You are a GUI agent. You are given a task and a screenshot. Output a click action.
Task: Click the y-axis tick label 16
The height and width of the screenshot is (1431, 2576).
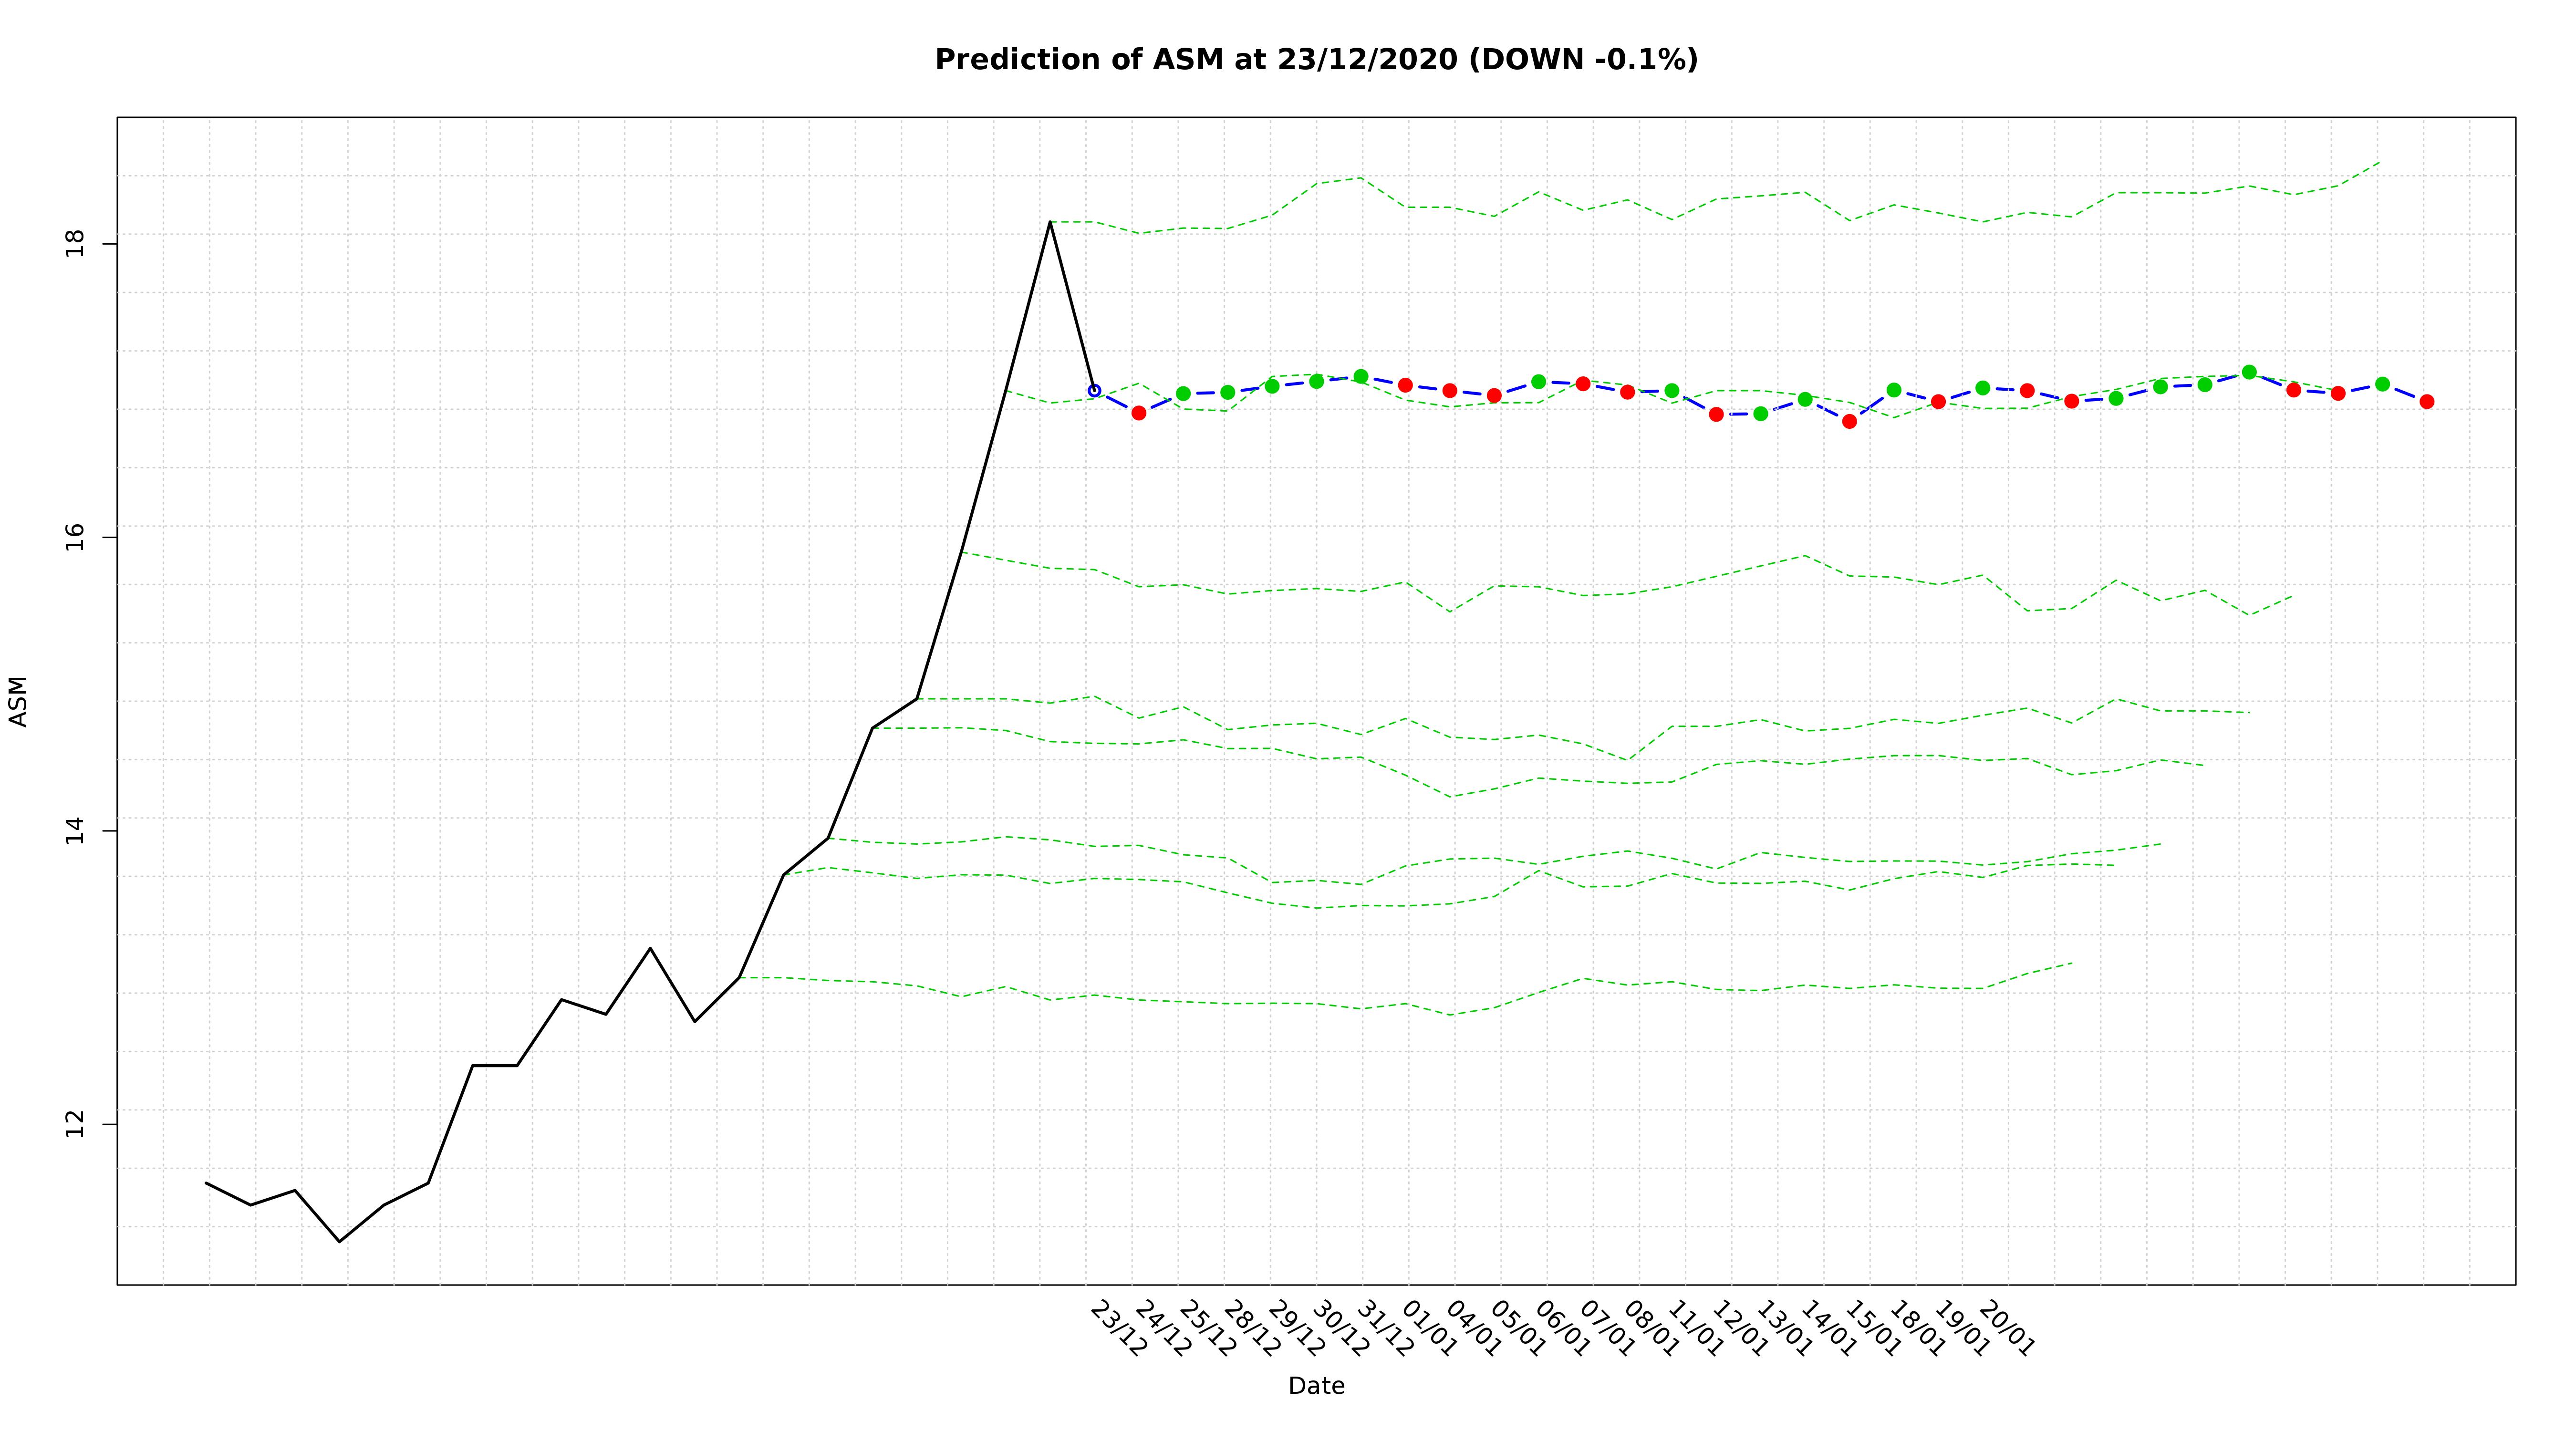[x=74, y=537]
